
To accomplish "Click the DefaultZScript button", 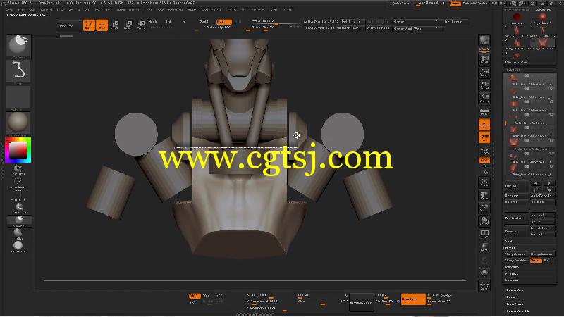I will click(x=475, y=4).
